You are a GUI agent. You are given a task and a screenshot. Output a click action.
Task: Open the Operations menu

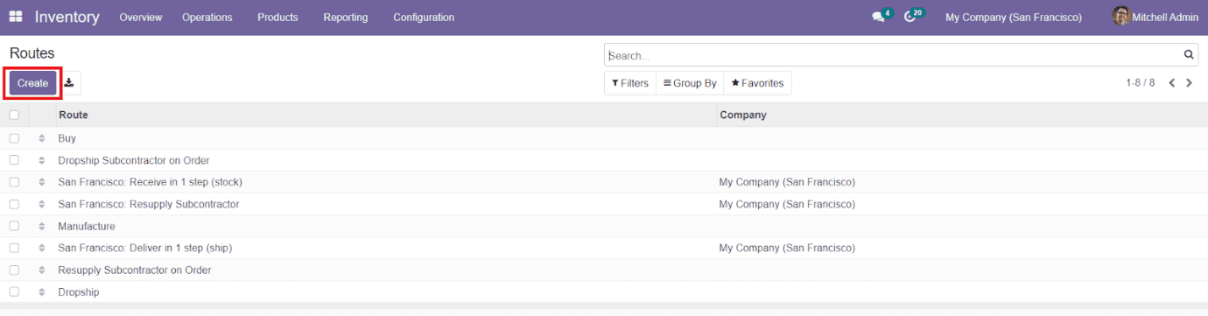[207, 18]
